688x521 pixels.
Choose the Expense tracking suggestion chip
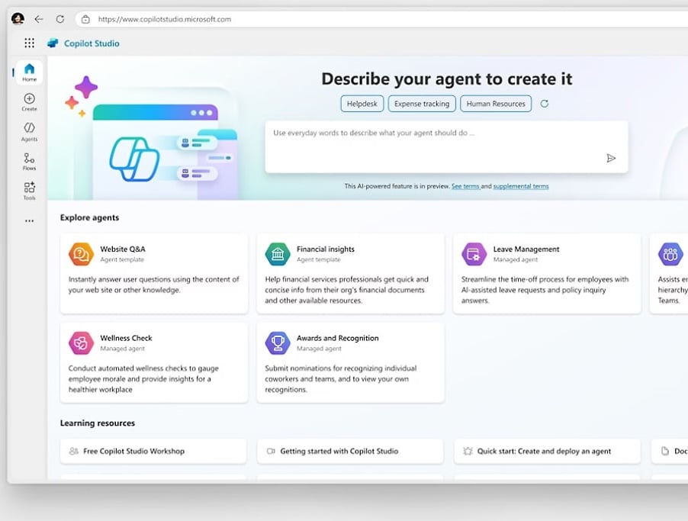coord(422,104)
